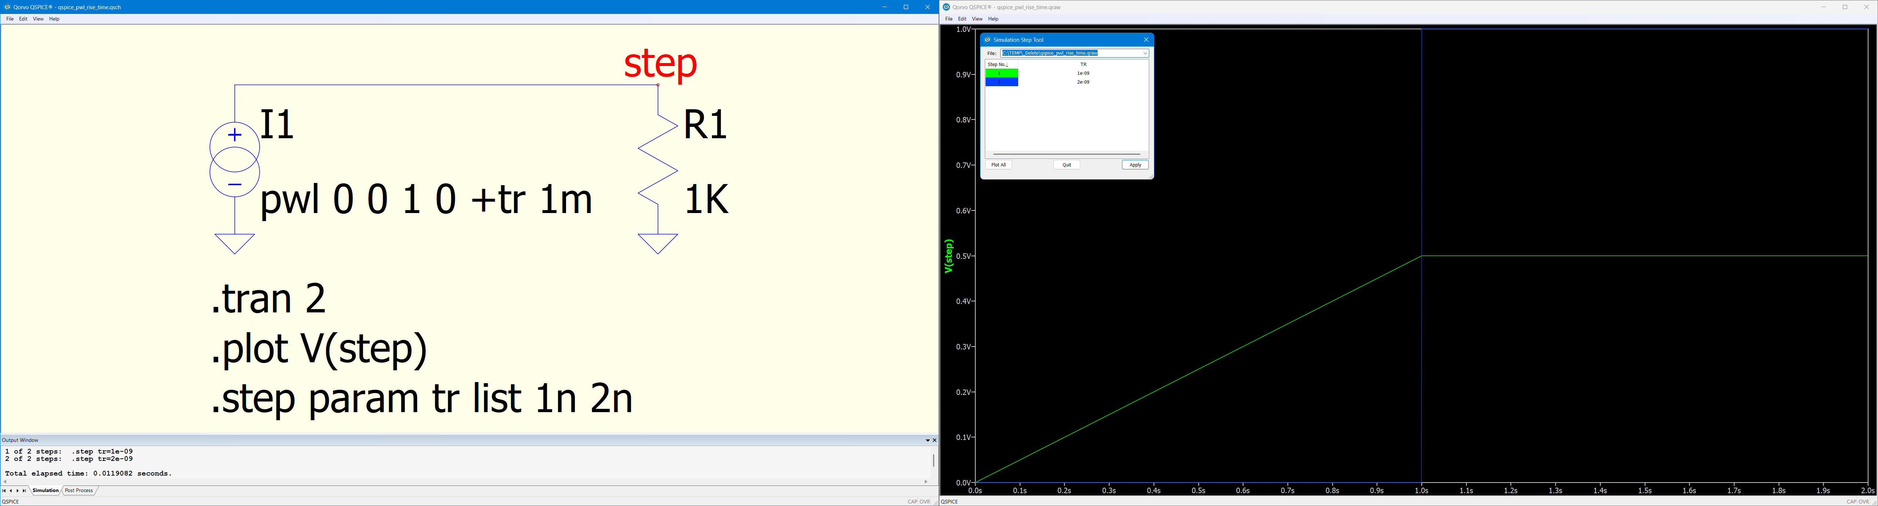Click the Output Window scroll right arrow
The width and height of the screenshot is (1878, 506).
coord(926,482)
